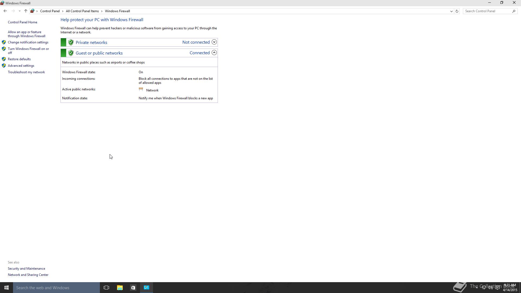The image size is (521, 293).
Task: Click the Search the web and Windows box
Action: (56, 288)
